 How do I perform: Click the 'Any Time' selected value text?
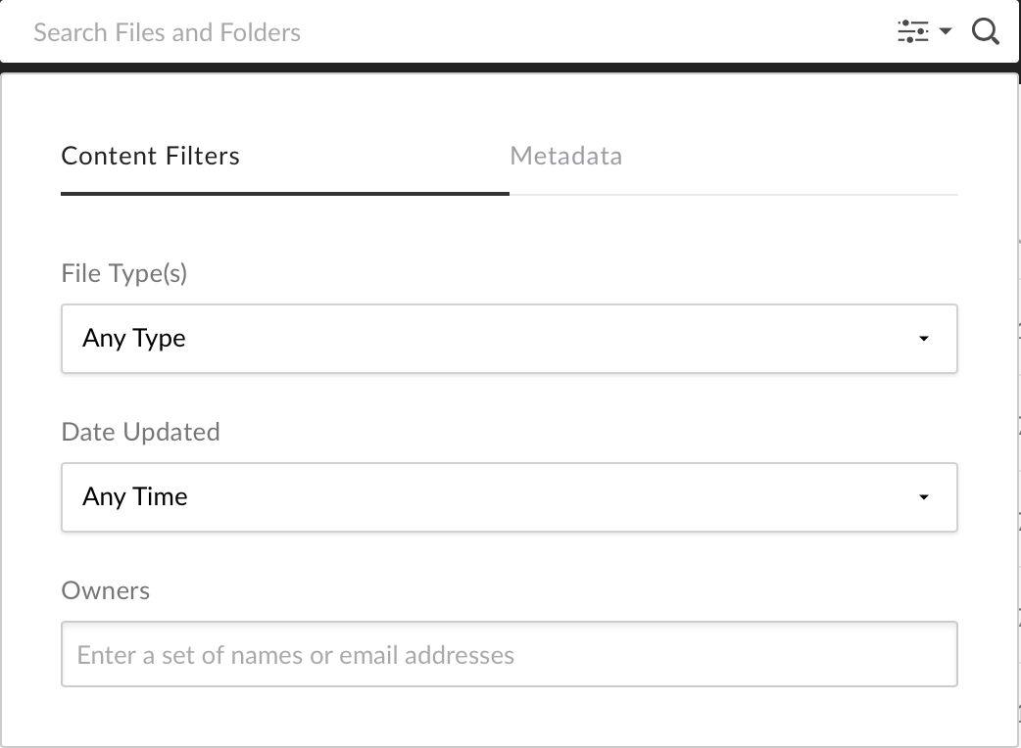pos(135,497)
